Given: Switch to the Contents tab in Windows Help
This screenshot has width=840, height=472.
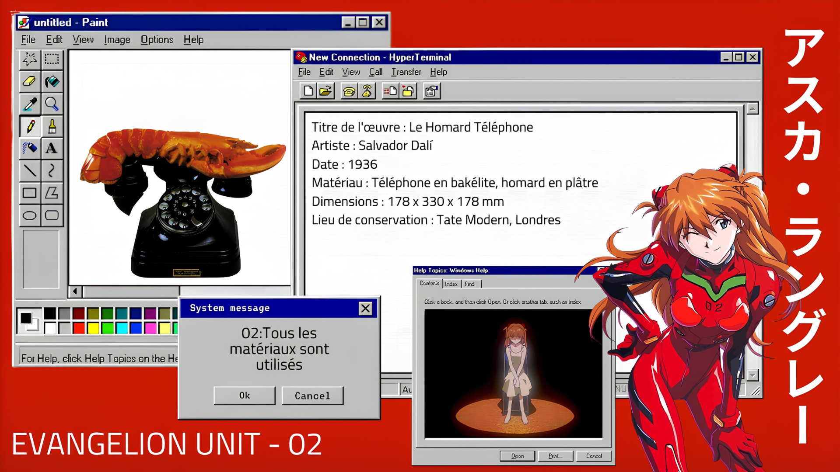Looking at the screenshot, I should [429, 283].
